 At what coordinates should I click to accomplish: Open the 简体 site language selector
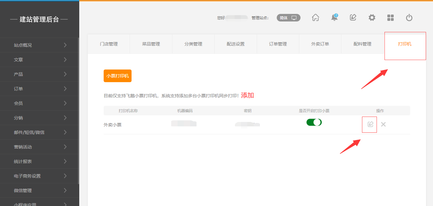[288, 18]
